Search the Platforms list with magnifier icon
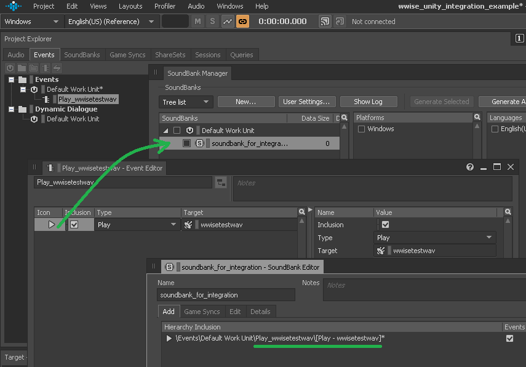Image resolution: width=526 pixels, height=367 pixels. [x=477, y=117]
